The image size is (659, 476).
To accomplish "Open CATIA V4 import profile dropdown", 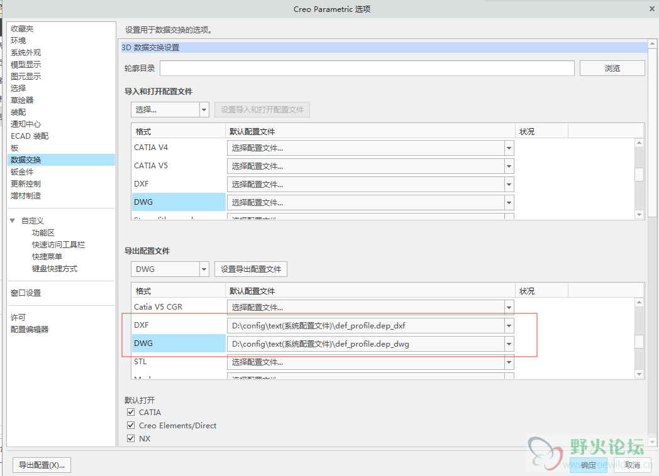I will [x=509, y=148].
